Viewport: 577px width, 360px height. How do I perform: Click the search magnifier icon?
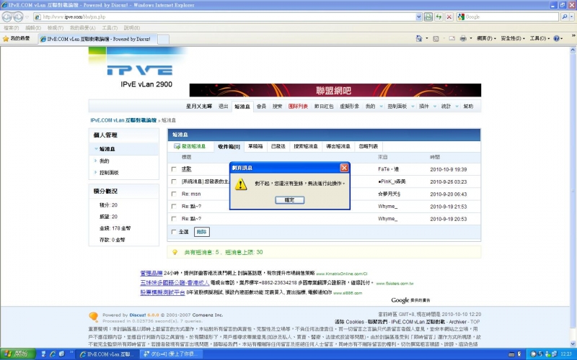565,17
